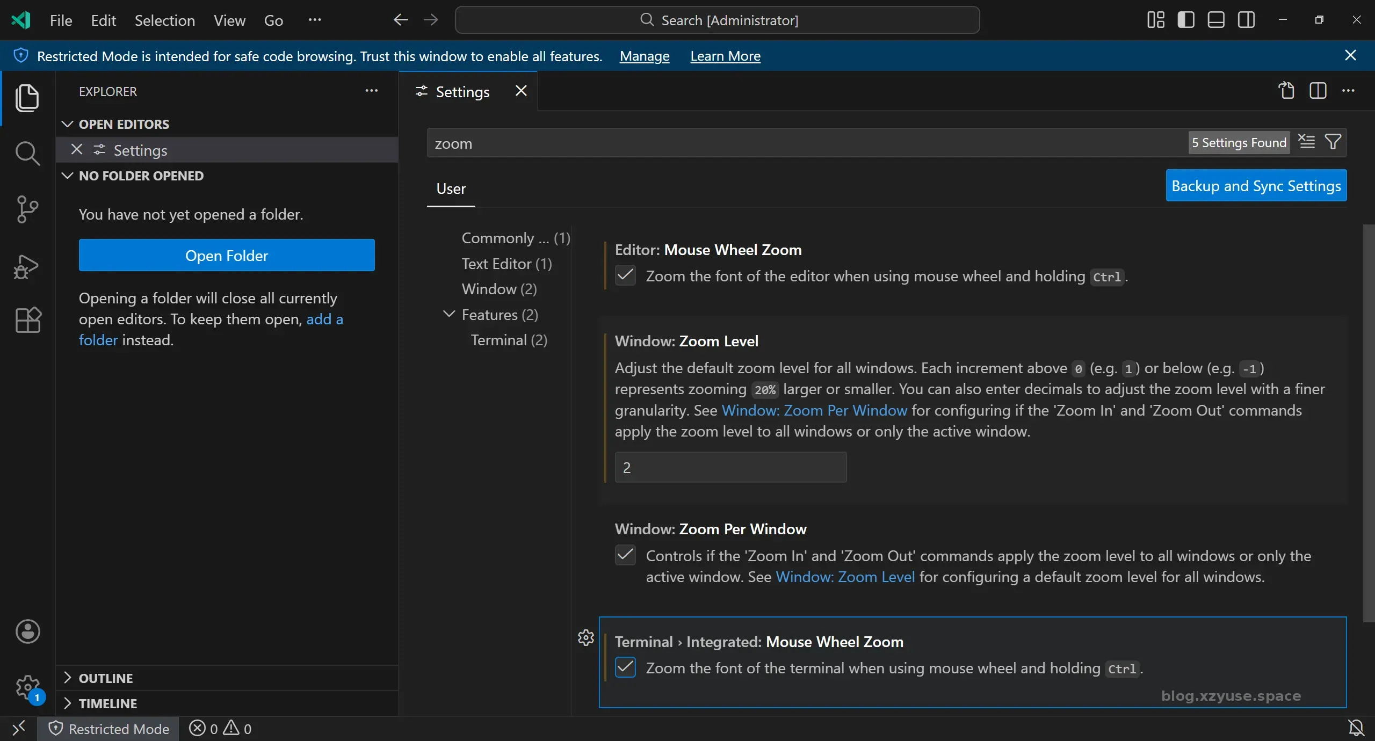This screenshot has width=1375, height=741.
Task: Open Source Control view
Action: [27, 209]
